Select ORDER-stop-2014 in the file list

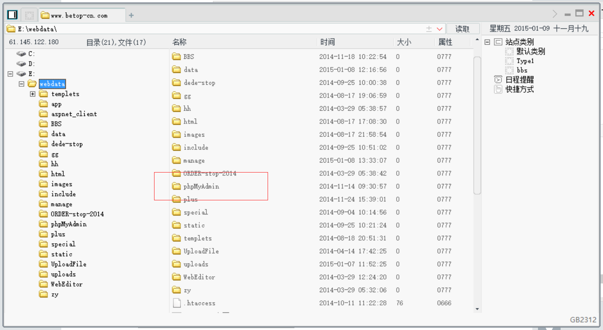pos(210,173)
